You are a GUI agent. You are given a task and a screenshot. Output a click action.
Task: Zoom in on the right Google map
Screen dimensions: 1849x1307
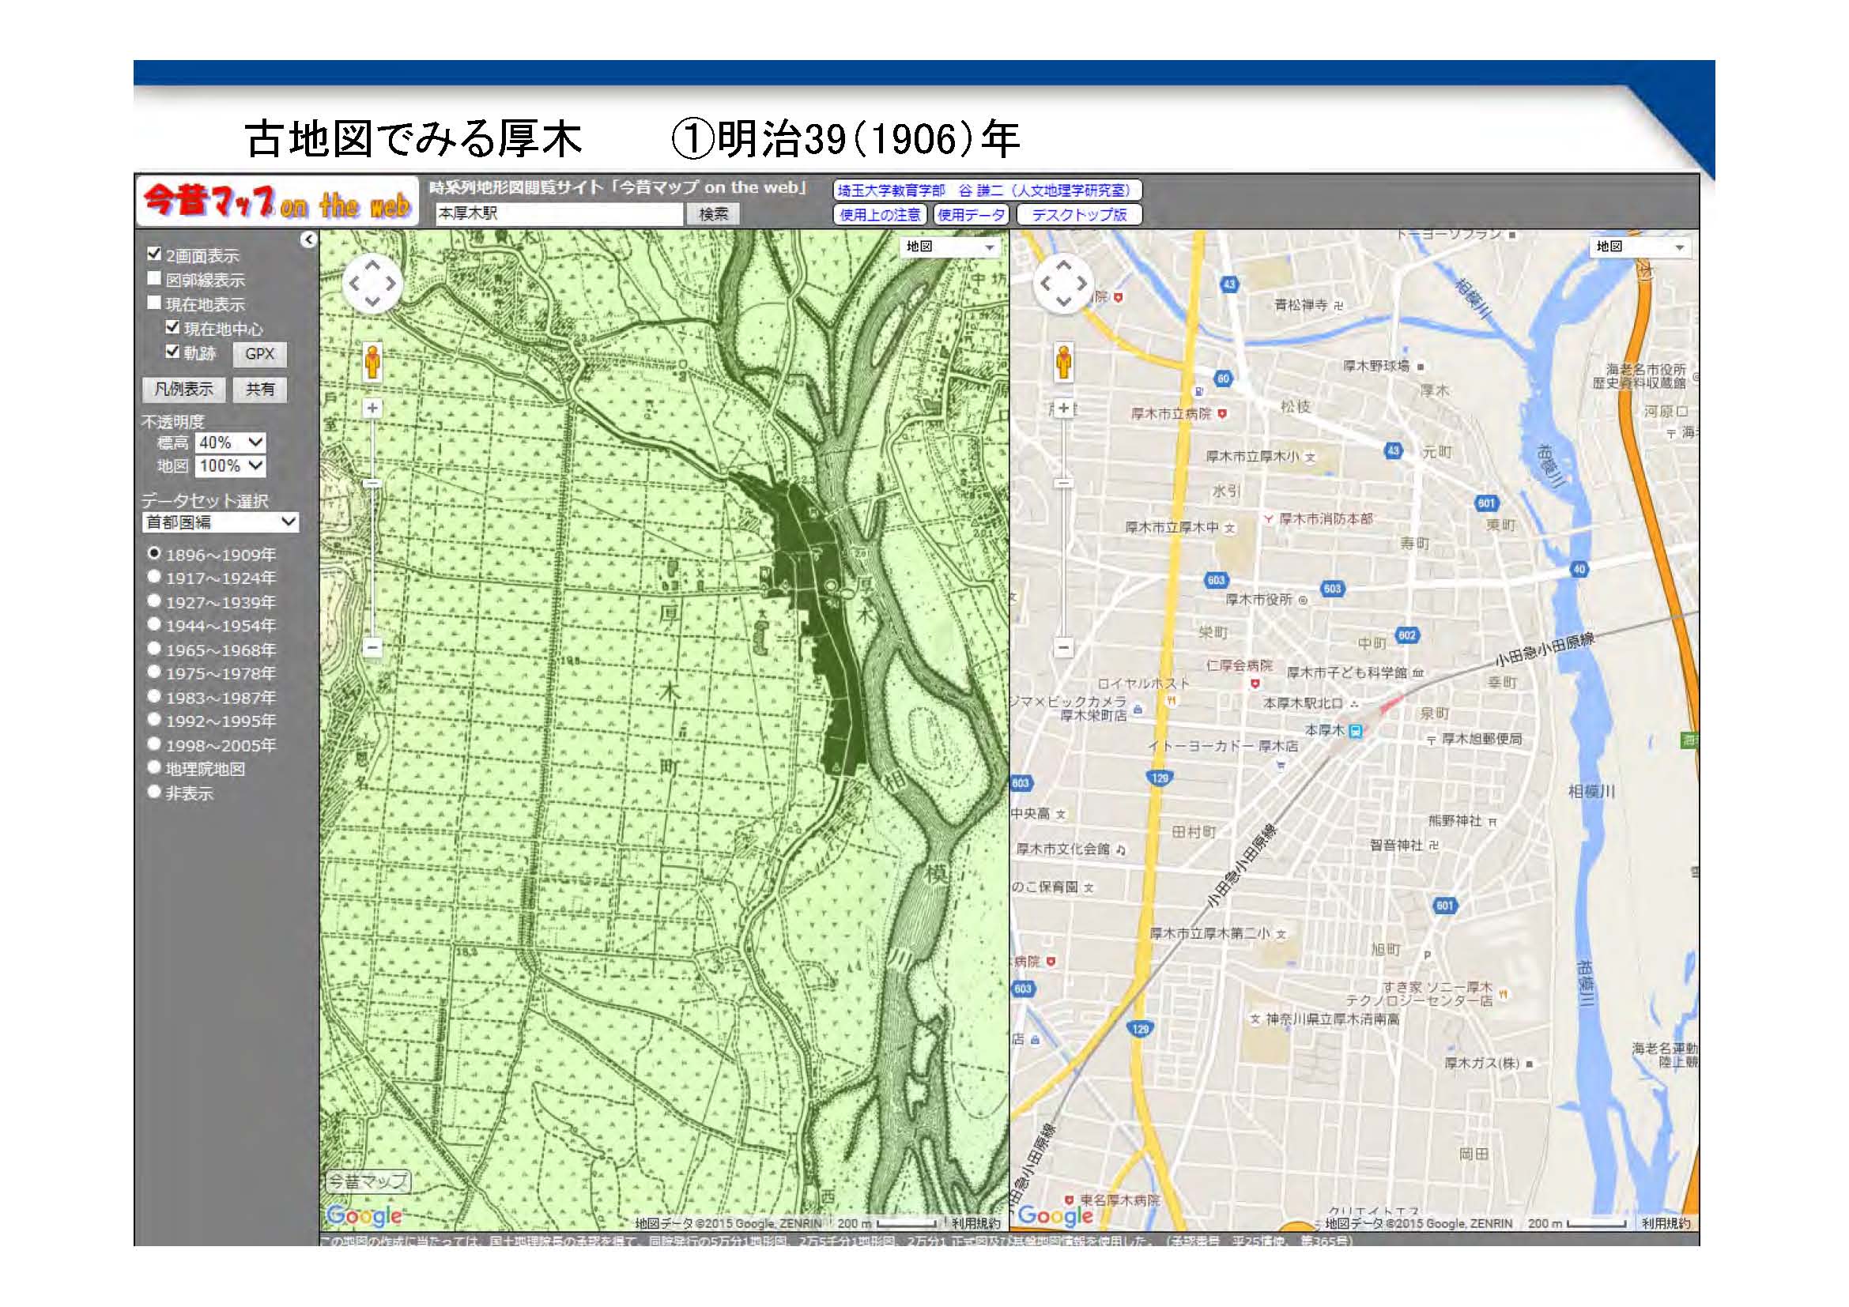(x=1064, y=408)
